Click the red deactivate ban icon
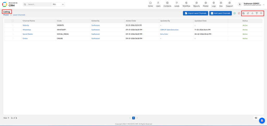The height and width of the screenshot is (126, 267). (239, 13)
